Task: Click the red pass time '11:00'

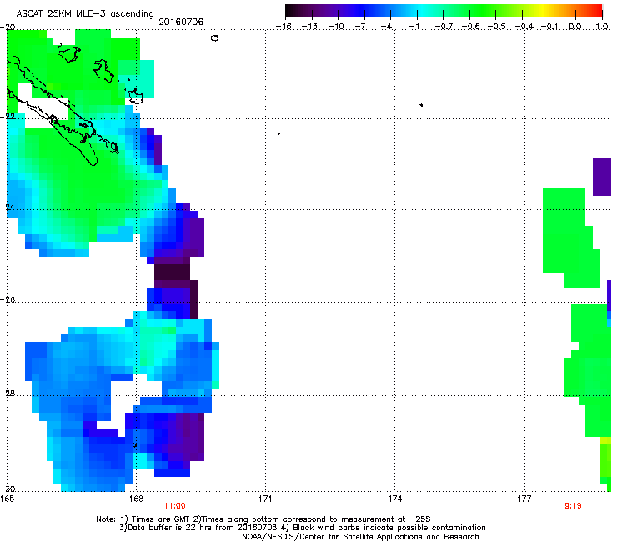Action: [x=175, y=506]
